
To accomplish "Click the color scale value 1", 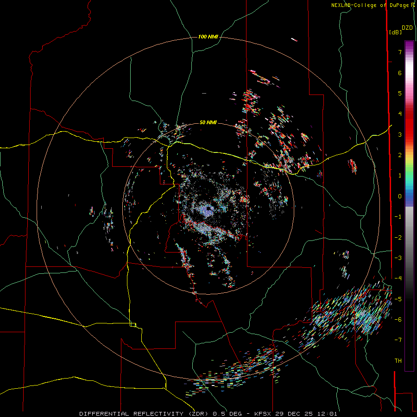I will [400, 176].
